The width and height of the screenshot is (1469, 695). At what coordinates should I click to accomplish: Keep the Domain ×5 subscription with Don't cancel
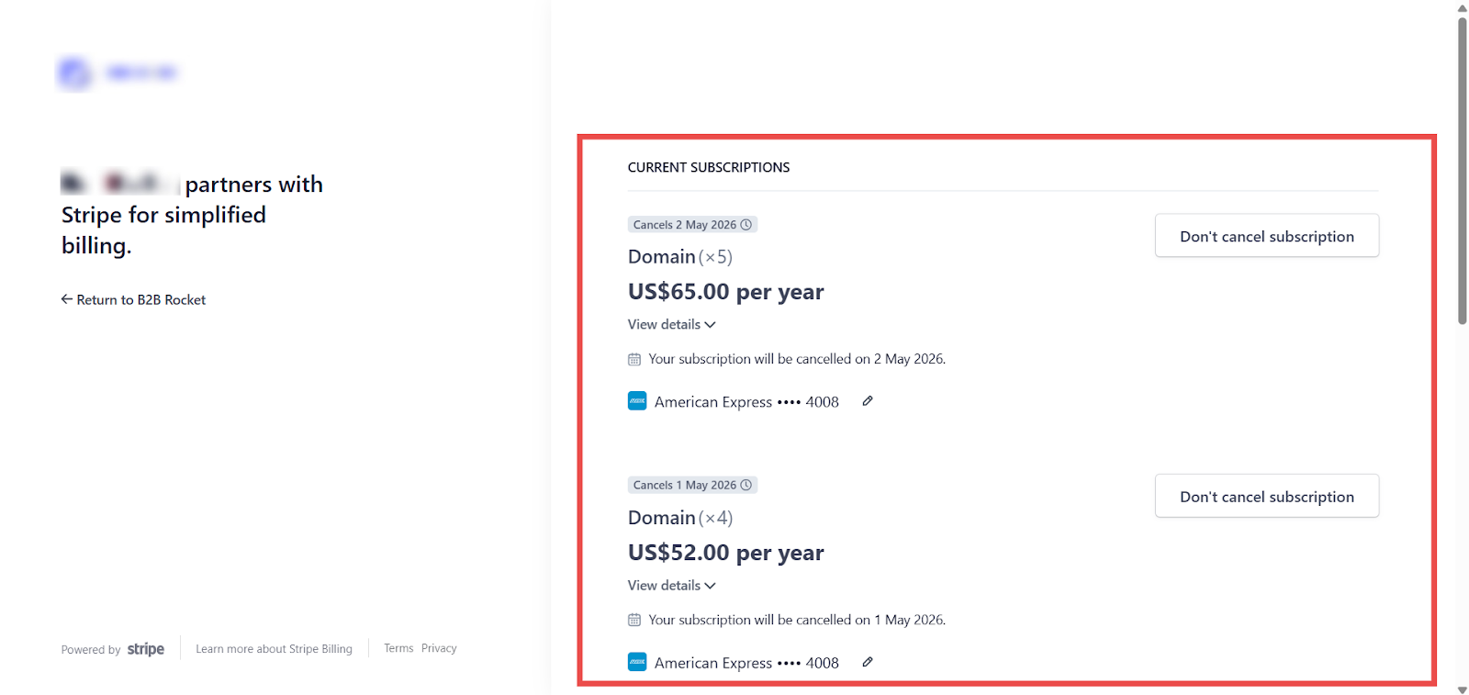coord(1266,236)
